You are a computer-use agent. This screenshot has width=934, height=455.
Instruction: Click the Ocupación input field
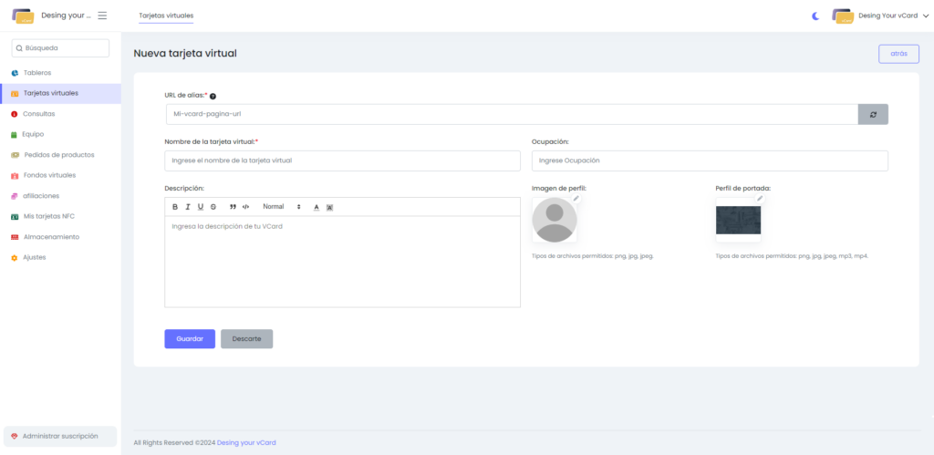coord(710,160)
